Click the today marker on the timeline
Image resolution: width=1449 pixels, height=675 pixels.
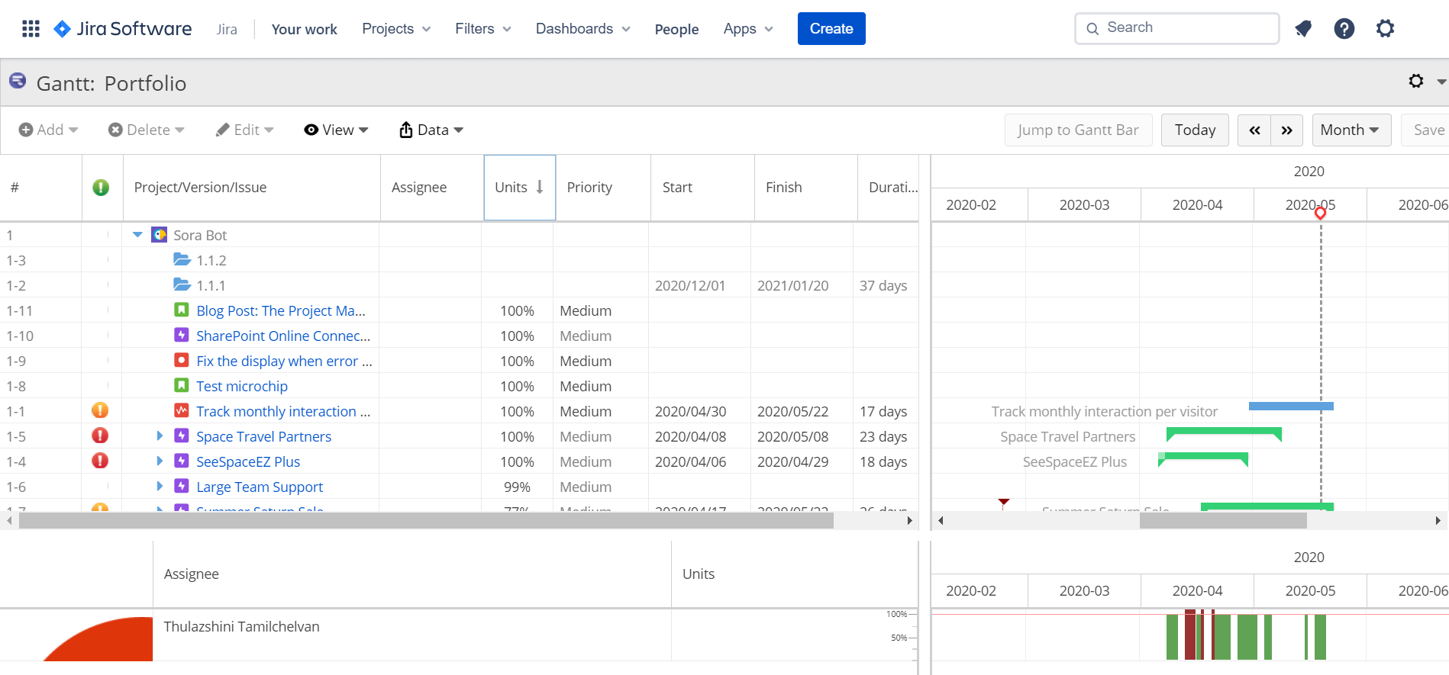[x=1320, y=213]
